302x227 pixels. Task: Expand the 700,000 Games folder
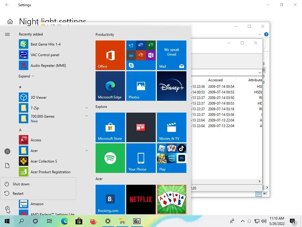tap(87, 116)
